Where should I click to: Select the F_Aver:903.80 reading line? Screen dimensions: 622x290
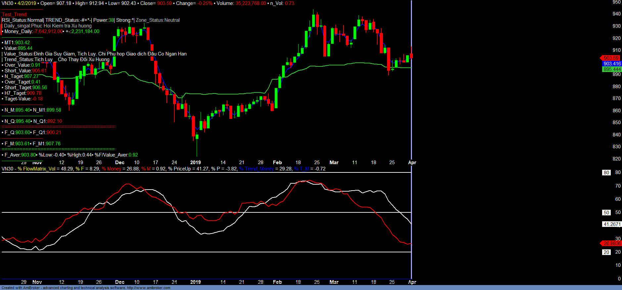pyautogui.click(x=20, y=155)
